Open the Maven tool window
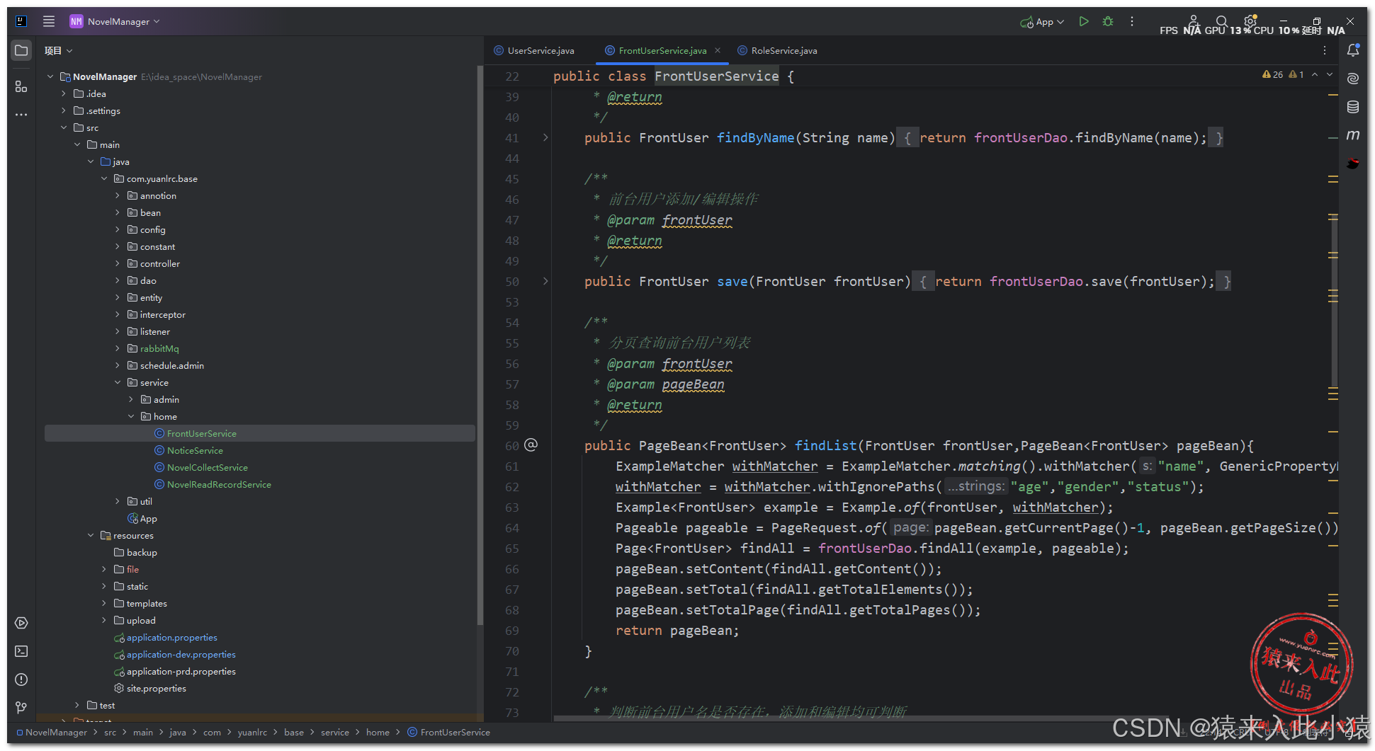 pyautogui.click(x=1353, y=135)
